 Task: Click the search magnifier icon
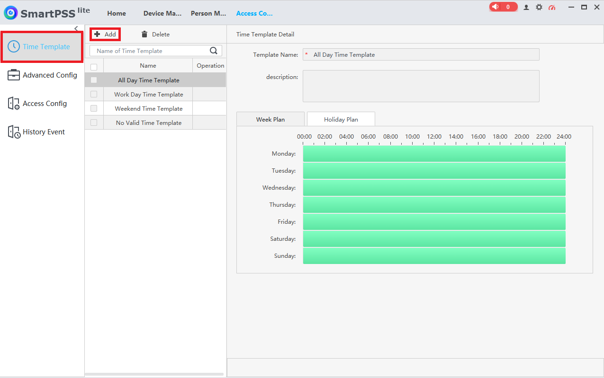[214, 51]
